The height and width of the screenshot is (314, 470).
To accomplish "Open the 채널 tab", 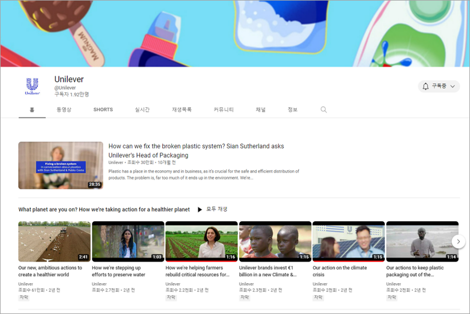I will pos(260,109).
